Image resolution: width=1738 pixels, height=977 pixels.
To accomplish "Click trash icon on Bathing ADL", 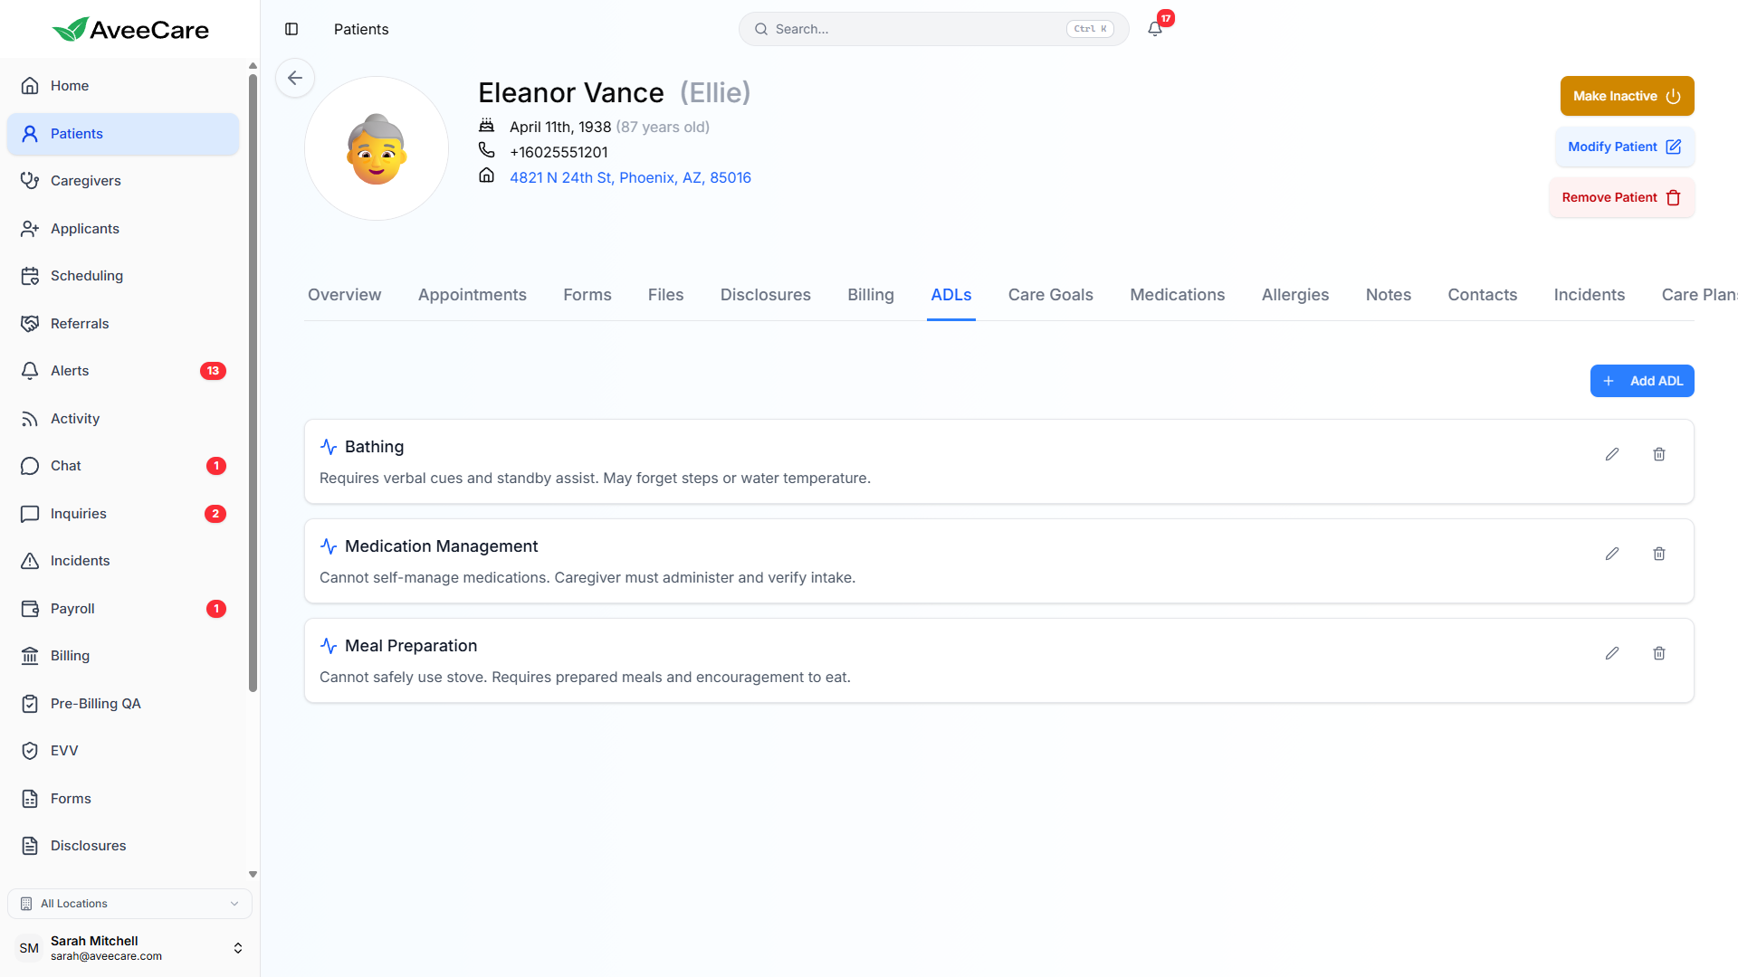I will coord(1659,454).
